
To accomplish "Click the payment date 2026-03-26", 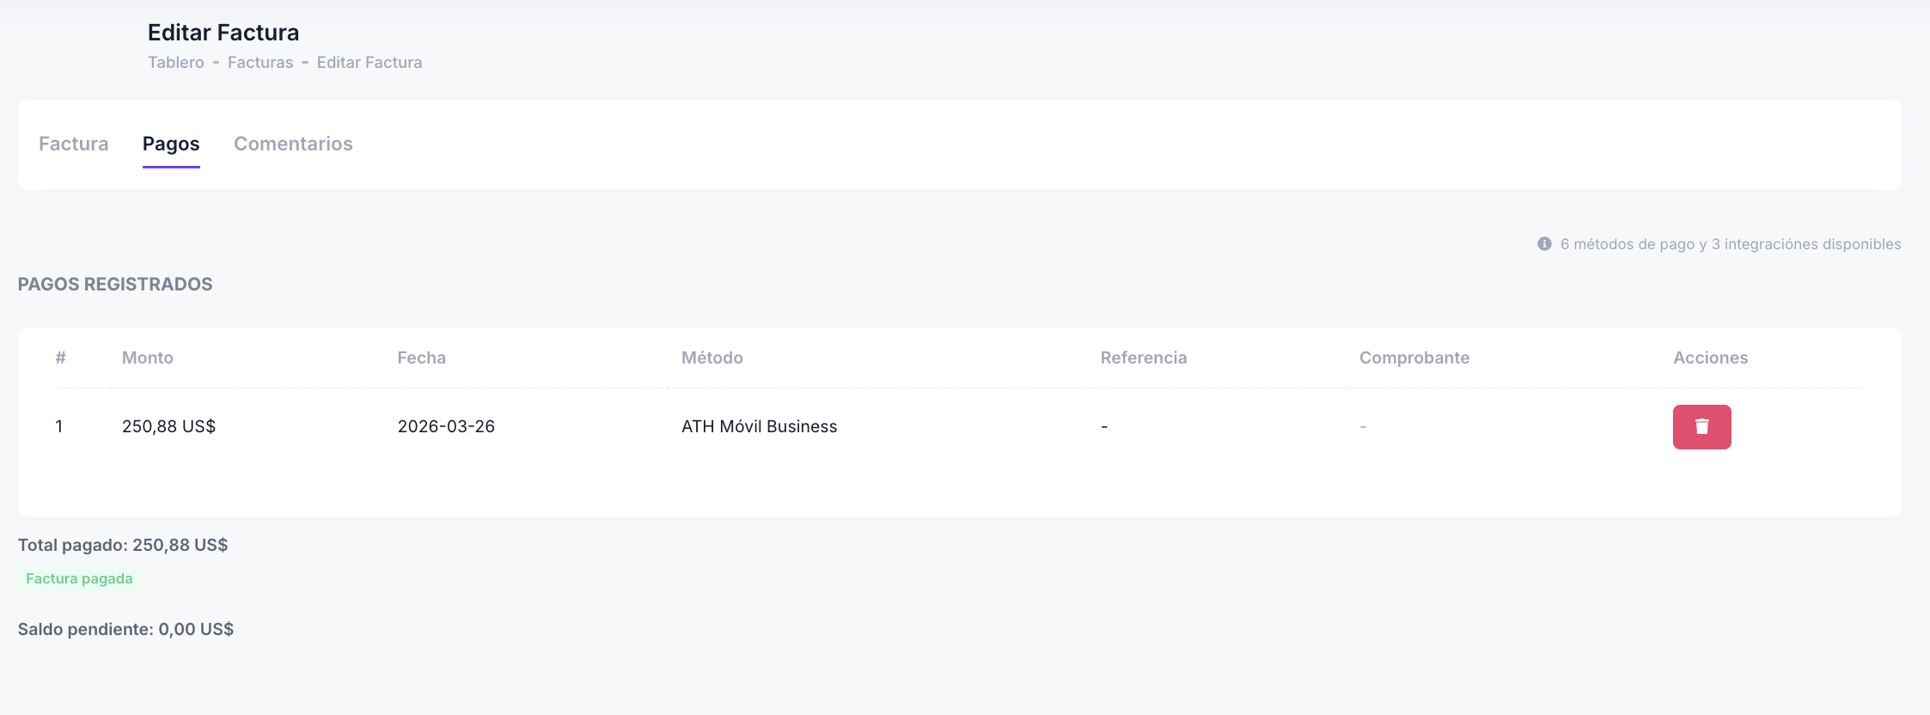I will [446, 426].
